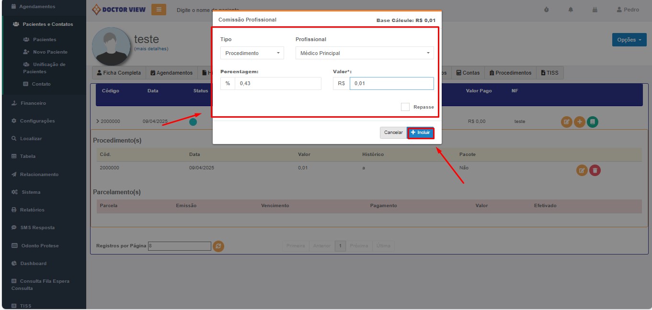Open the Tipo dropdown showing Procedimento
Viewport: 652px width, 310px height.
(x=252, y=53)
